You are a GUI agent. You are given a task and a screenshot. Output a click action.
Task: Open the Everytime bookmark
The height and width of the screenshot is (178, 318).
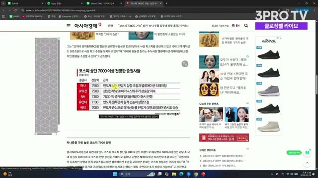pyautogui.click(x=70, y=16)
